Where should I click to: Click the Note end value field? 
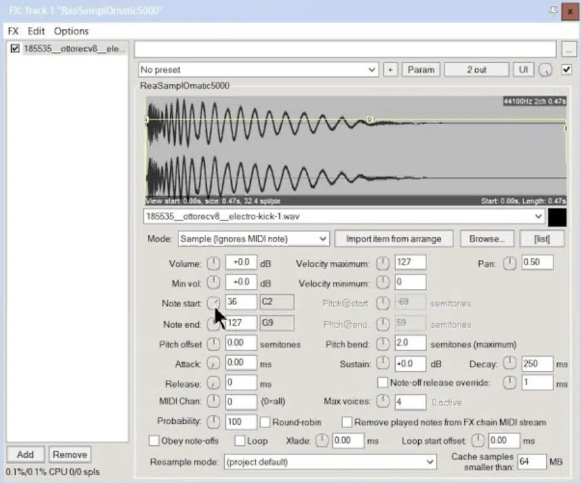click(241, 323)
